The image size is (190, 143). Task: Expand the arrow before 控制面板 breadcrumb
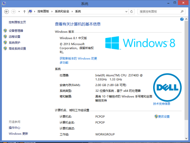tap(35, 11)
